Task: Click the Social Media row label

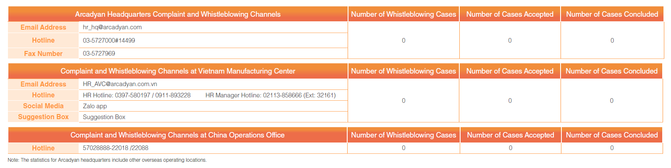Action: 44,106
